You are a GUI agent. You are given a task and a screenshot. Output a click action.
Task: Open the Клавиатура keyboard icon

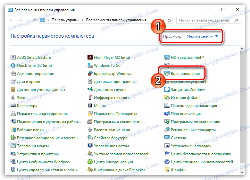[x=13, y=106]
